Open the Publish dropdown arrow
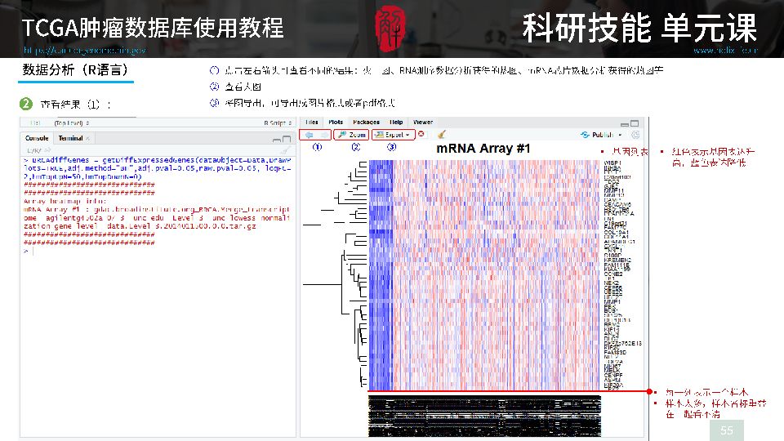Image resolution: width=784 pixels, height=441 pixels. (620, 135)
